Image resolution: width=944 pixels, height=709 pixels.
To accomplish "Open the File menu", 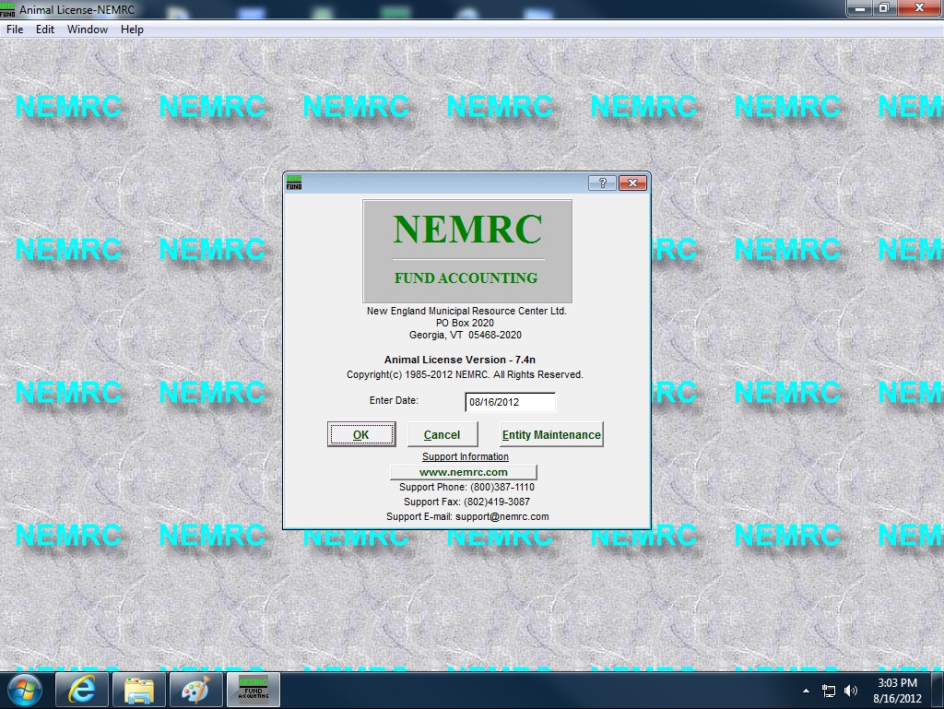I will [x=15, y=30].
